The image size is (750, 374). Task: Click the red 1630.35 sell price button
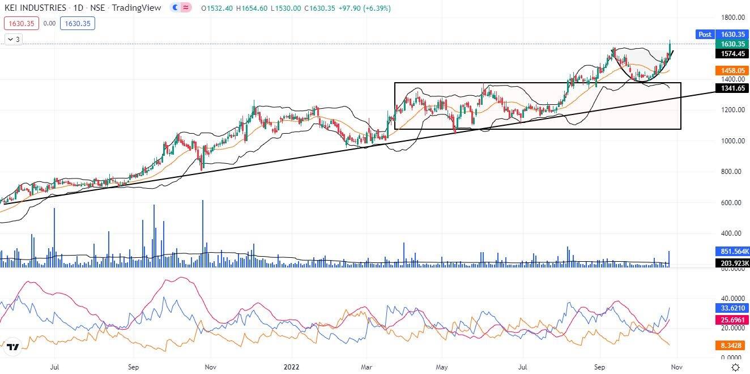click(x=20, y=23)
